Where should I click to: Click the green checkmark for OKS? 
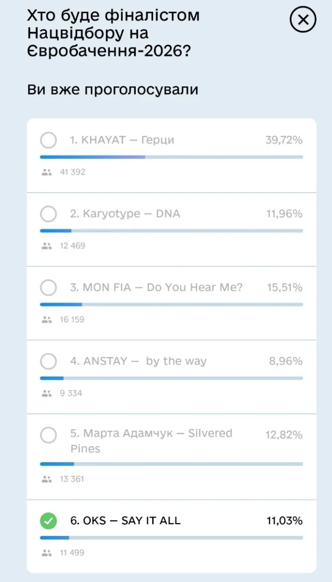click(x=48, y=521)
